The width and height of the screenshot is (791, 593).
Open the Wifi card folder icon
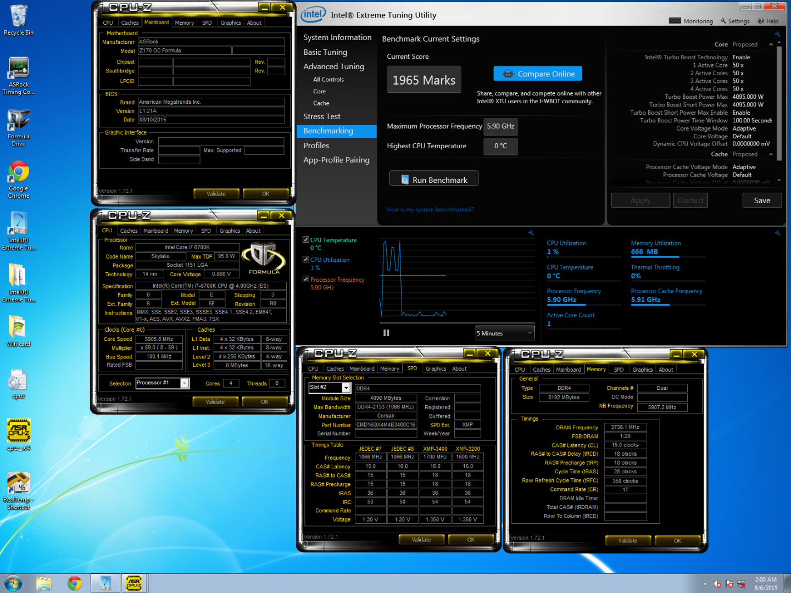tap(18, 332)
